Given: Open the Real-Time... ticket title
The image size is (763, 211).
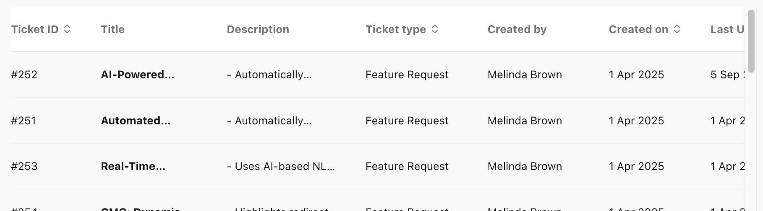Looking at the screenshot, I should click(x=133, y=166).
